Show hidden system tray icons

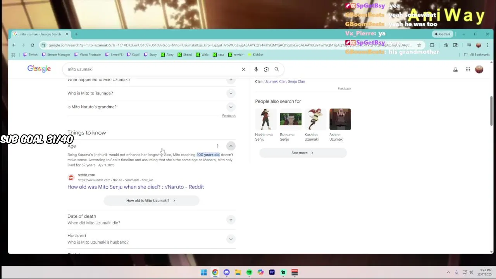[x=448, y=272]
